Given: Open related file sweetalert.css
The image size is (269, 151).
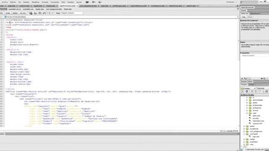Looking at the screenshot, I should coord(28,9).
